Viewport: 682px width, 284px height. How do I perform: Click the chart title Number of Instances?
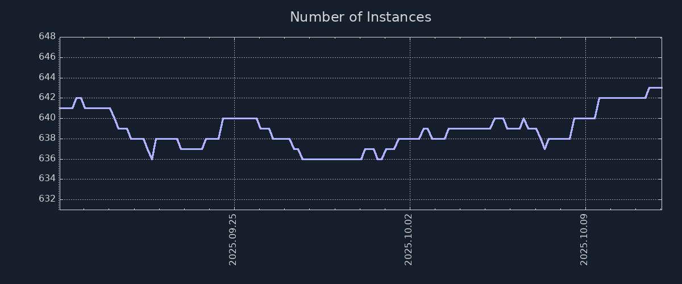(x=360, y=17)
